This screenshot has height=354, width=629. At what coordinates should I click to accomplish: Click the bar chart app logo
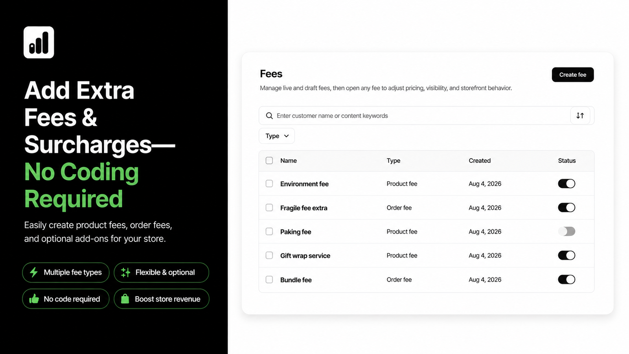click(39, 42)
